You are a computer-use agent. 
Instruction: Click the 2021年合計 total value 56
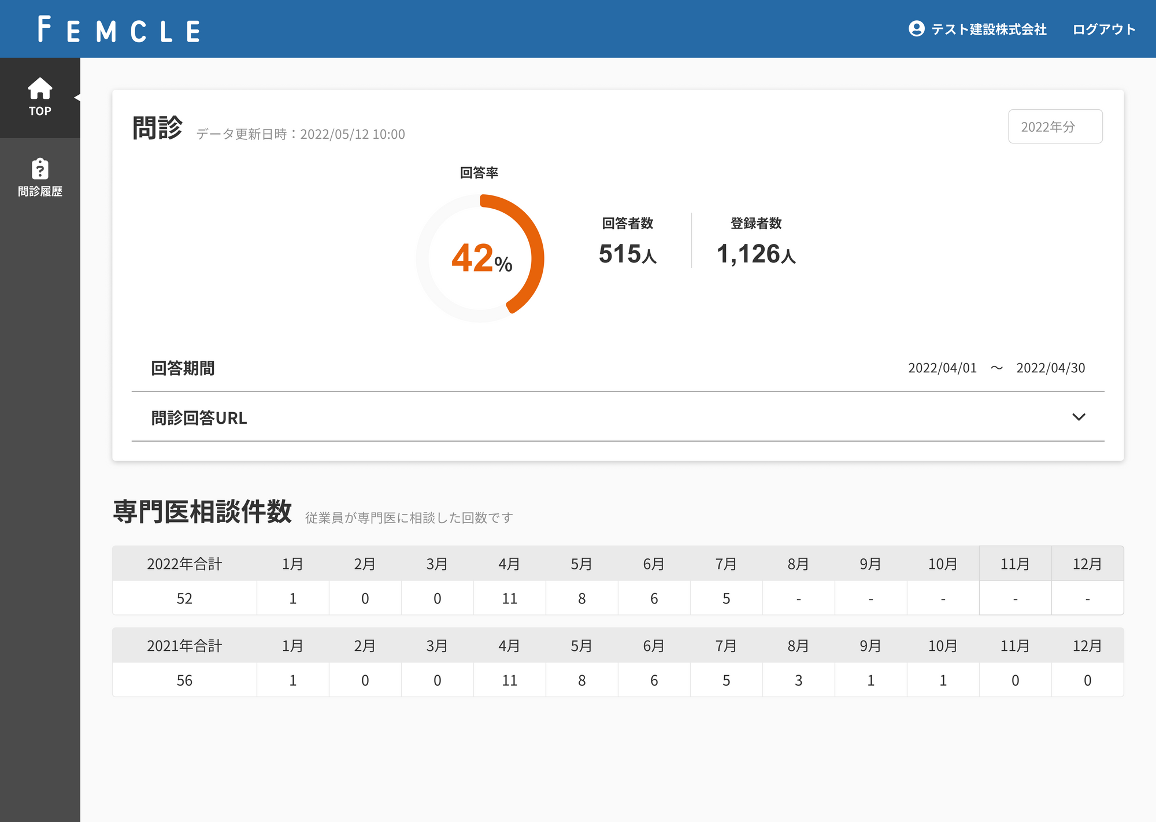(184, 680)
